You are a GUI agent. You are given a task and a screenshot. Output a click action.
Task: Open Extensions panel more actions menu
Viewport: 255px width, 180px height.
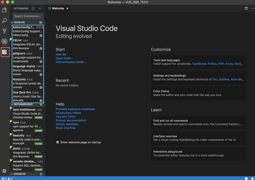pyautogui.click(x=40, y=8)
